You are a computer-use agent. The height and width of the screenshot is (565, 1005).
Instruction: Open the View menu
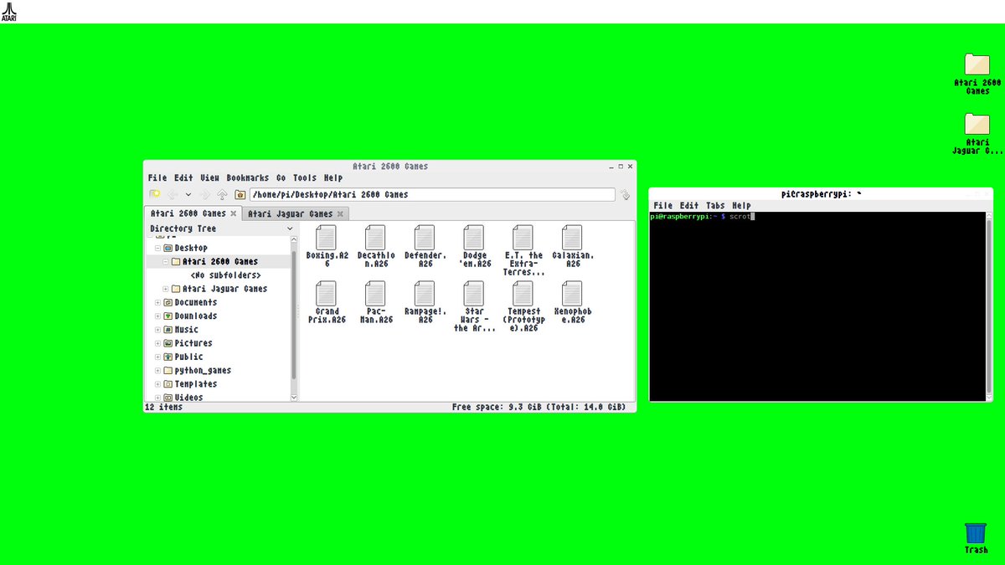point(209,177)
